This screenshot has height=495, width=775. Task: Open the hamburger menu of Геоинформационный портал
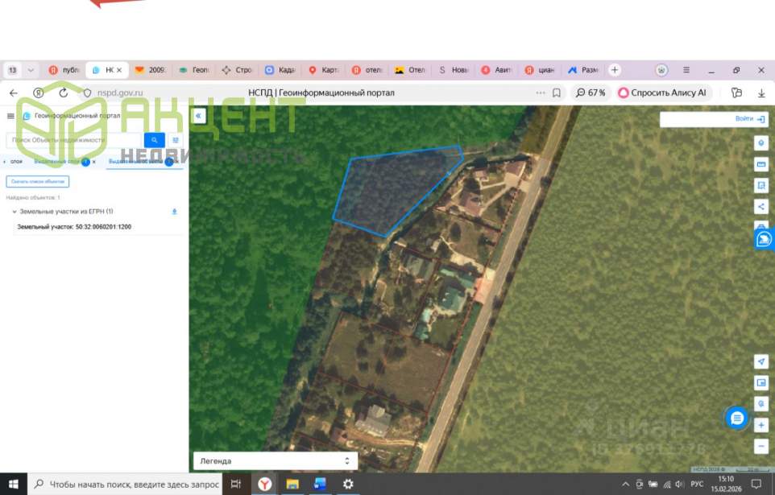(10, 116)
